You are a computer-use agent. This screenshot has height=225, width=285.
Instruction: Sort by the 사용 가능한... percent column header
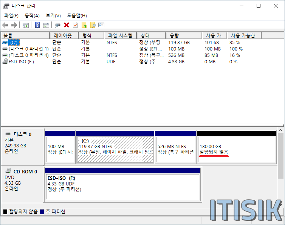244,35
